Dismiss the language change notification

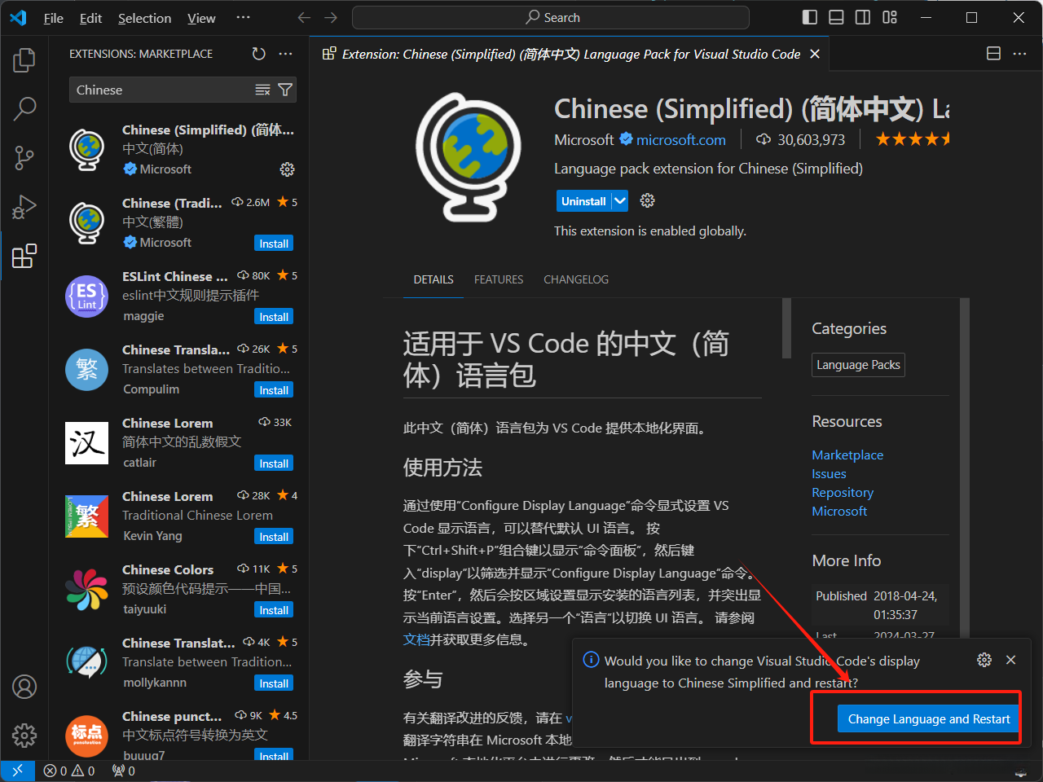click(1011, 660)
